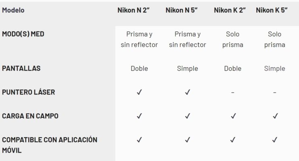
Task: Click the Solo prisma cell under Nikon K 5″
Action: 274,39
